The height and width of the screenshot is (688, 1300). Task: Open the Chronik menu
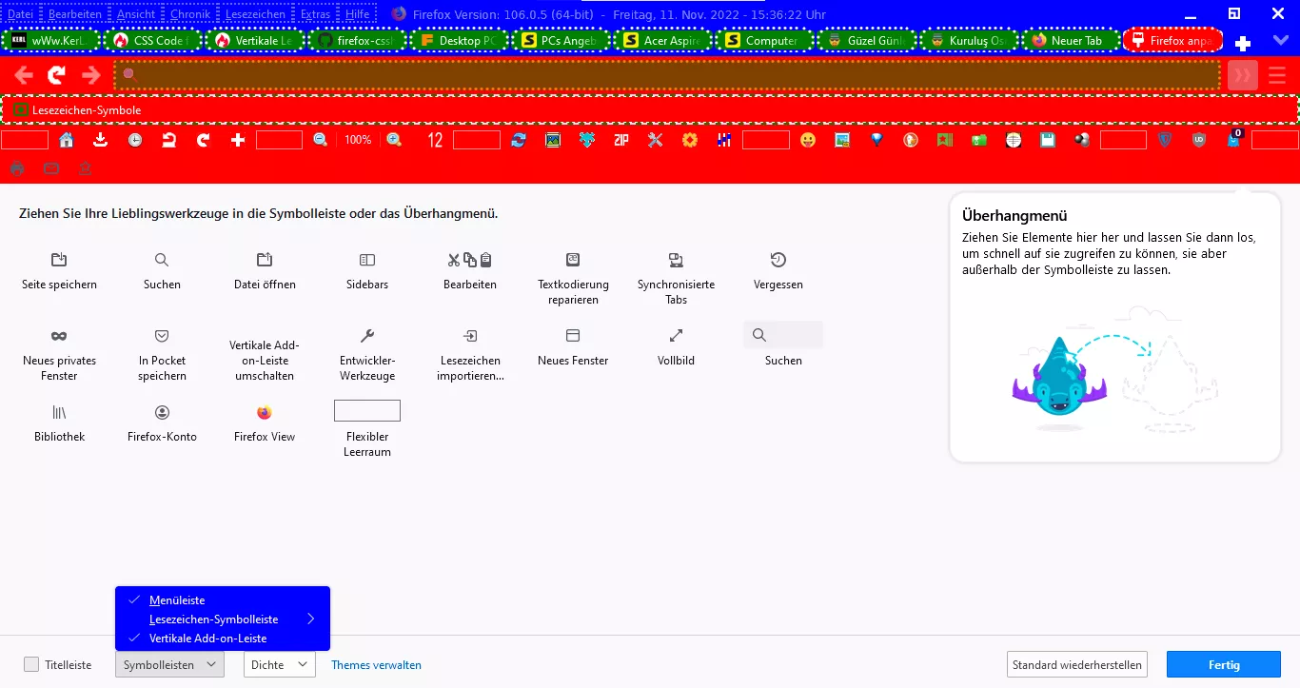click(x=190, y=14)
